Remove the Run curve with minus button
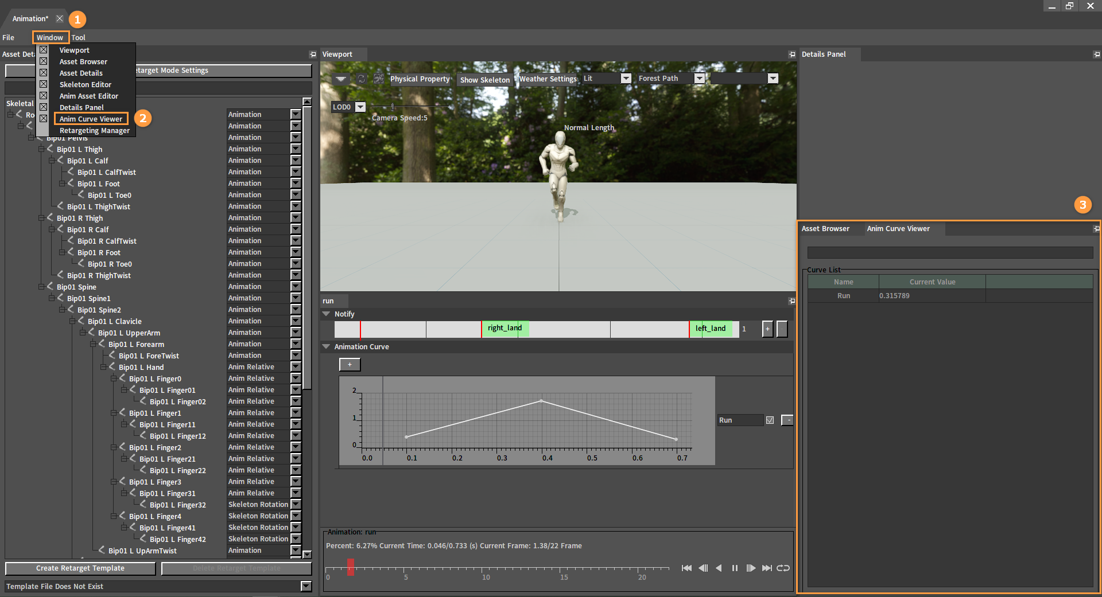Image resolution: width=1102 pixels, height=597 pixels. tap(787, 420)
